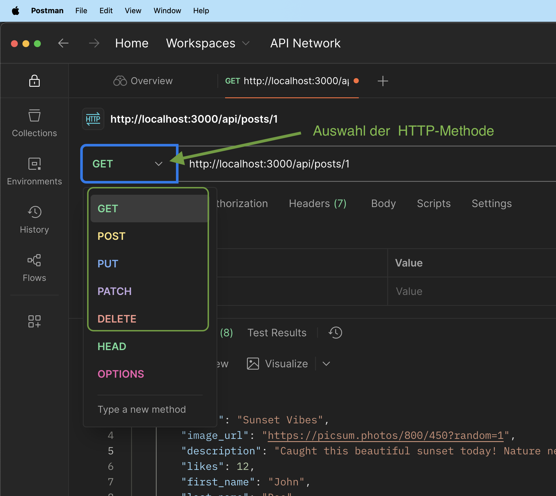The width and height of the screenshot is (556, 496).
Task: Open the Help menu
Action: [201, 11]
